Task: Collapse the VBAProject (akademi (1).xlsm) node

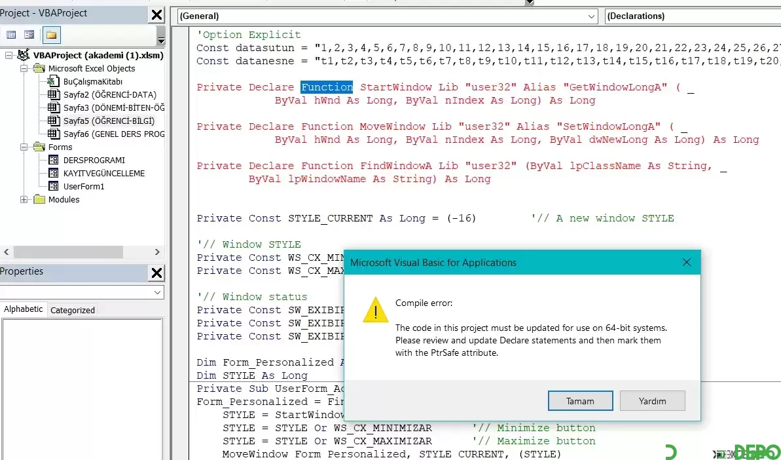Action: pos(9,55)
